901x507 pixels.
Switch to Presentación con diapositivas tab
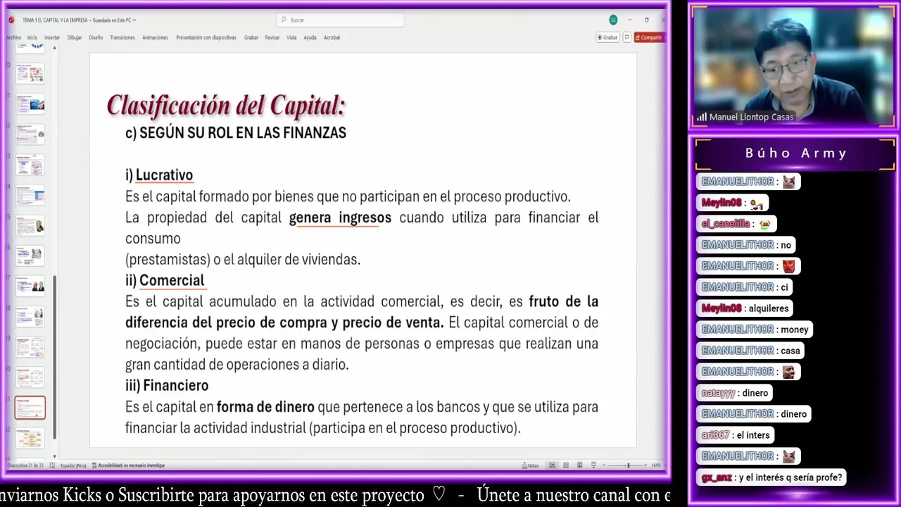tap(206, 37)
